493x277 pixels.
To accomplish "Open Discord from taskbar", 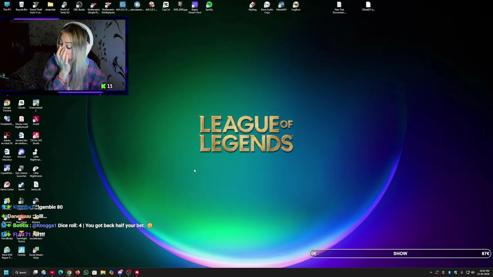I will click(x=120, y=272).
